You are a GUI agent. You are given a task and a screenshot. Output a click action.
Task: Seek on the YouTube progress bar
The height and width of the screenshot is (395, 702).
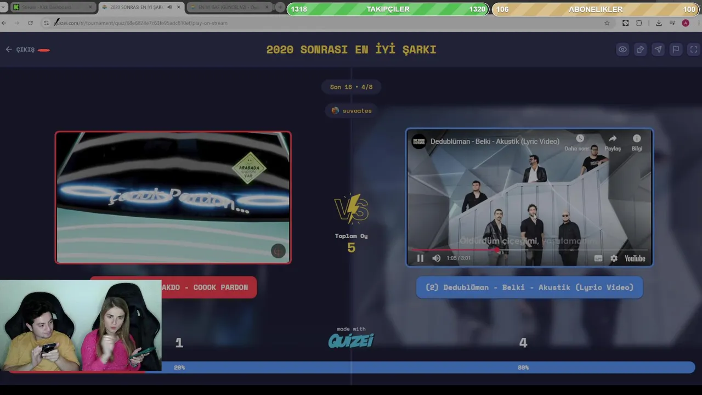coord(529,250)
